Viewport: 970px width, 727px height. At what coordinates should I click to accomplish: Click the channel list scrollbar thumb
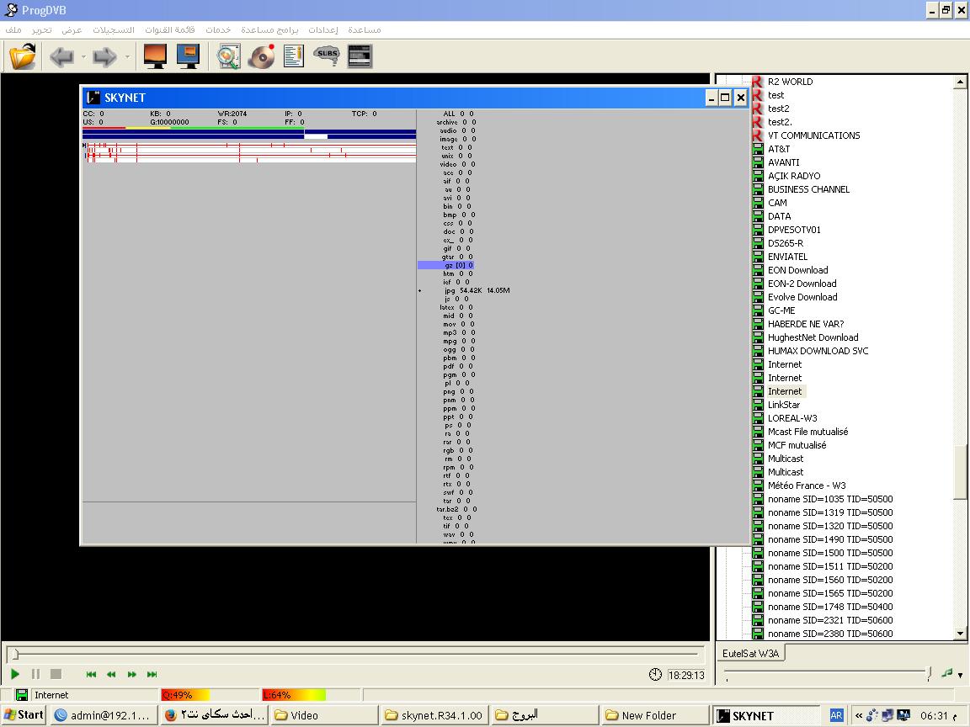coord(960,472)
